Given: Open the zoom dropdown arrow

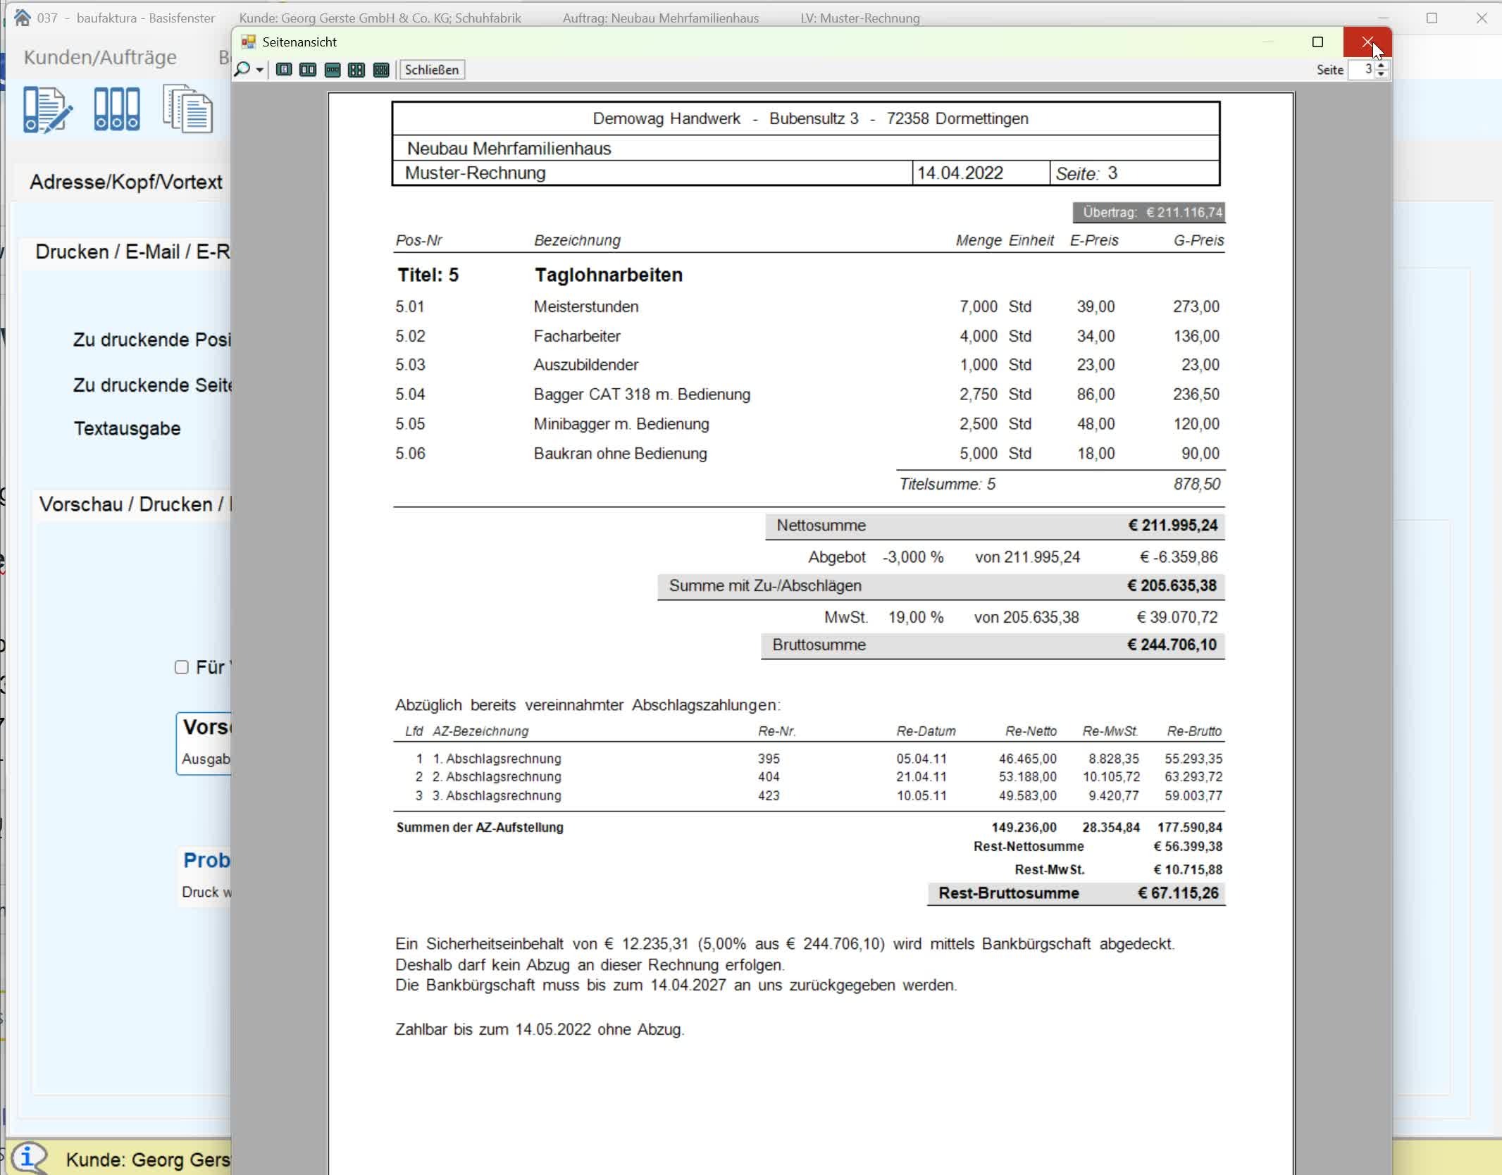Looking at the screenshot, I should 259,70.
